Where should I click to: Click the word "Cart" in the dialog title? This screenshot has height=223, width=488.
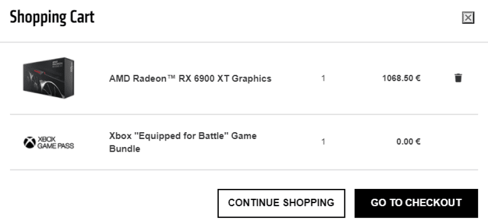tap(82, 17)
